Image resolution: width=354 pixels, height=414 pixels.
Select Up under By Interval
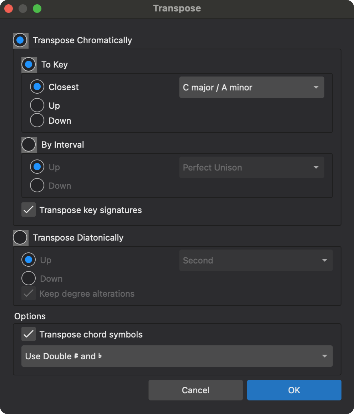pyautogui.click(x=37, y=167)
